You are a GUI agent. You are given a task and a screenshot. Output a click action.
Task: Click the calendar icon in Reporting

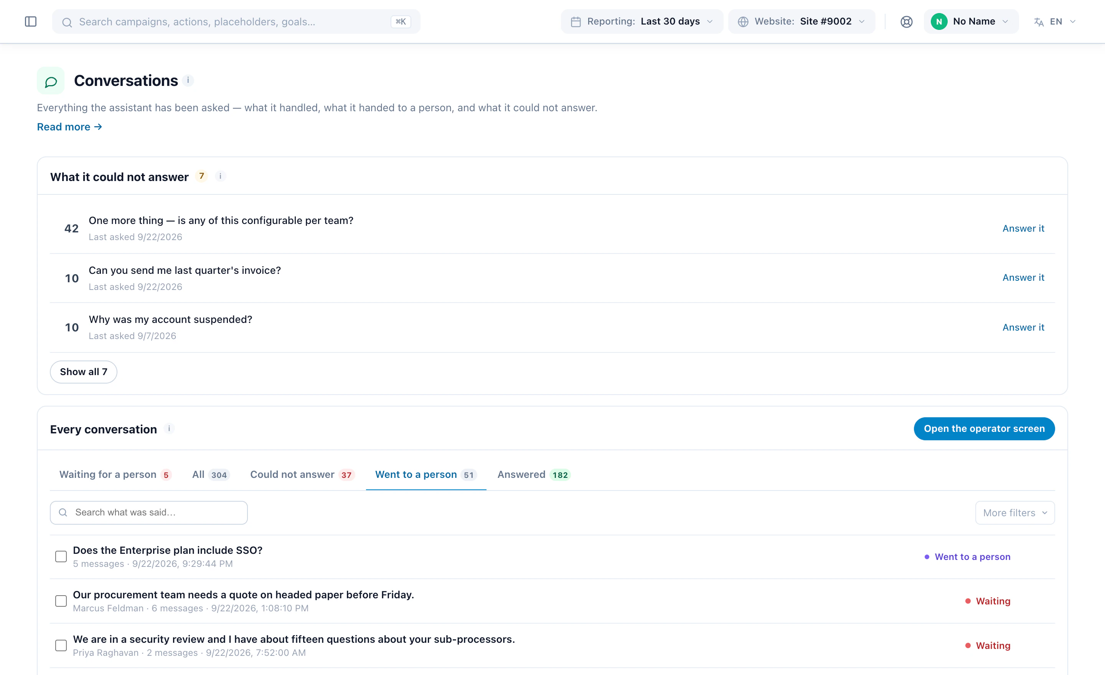[576, 21]
